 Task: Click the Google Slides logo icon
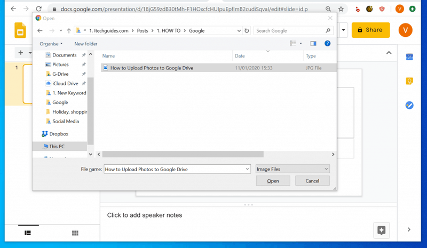click(x=20, y=30)
